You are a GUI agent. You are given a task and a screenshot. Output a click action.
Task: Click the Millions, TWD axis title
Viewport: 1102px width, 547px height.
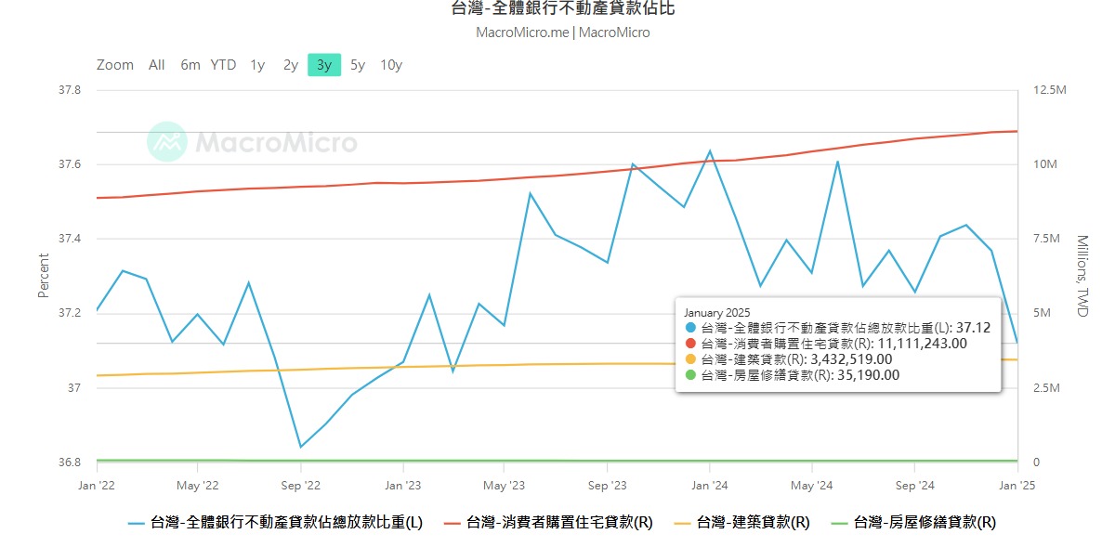1082,275
